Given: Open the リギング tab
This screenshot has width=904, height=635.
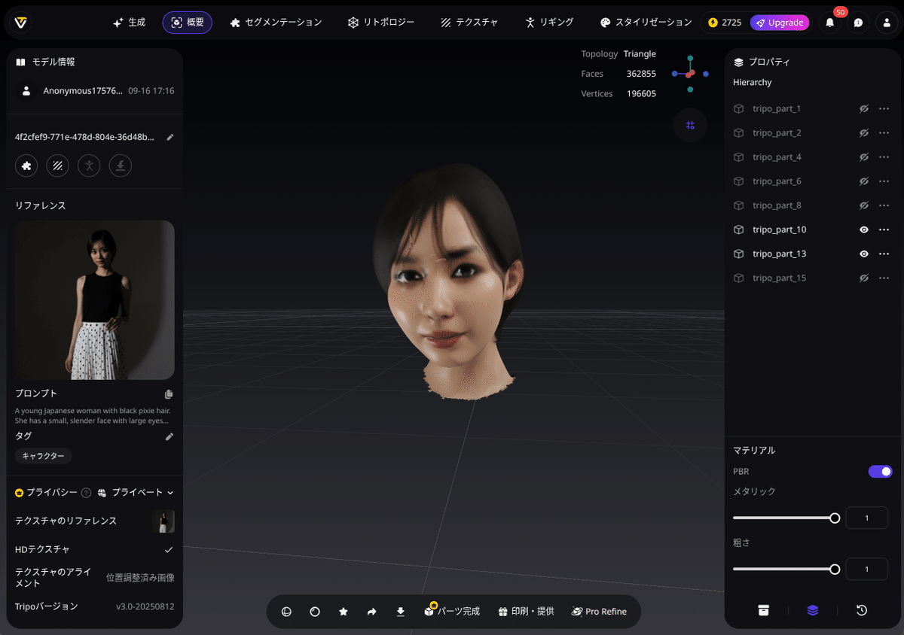Looking at the screenshot, I should pos(549,23).
